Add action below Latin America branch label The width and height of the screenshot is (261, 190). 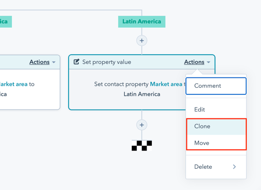click(142, 40)
